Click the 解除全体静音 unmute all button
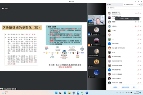Screen dimensions: 143x95 [x=125, y=87]
